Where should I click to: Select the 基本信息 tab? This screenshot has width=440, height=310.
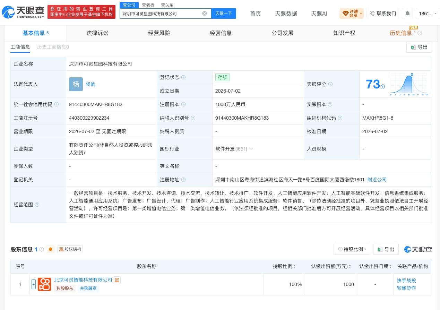click(x=35, y=33)
